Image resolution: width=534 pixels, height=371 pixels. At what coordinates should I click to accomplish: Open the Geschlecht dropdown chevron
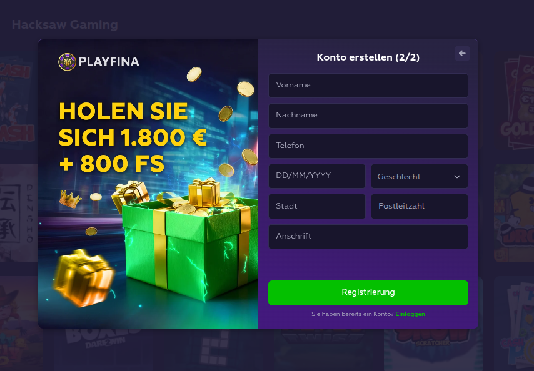point(457,177)
